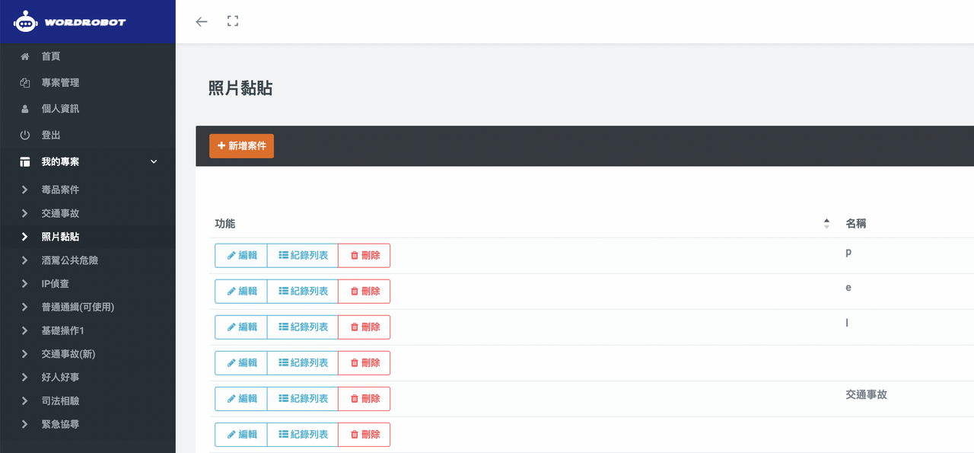974x453 pixels.
Task: Open 紀錄列表 in the 交通事故 table row
Action: point(303,399)
